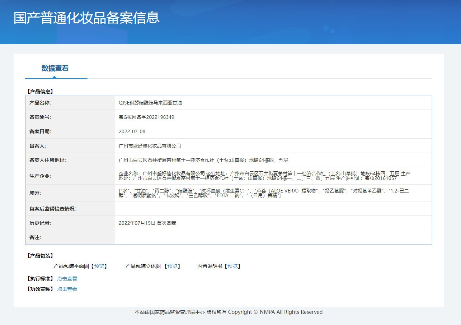Click the 生产企业 details text
This screenshot has height=325, width=461.
point(264,176)
